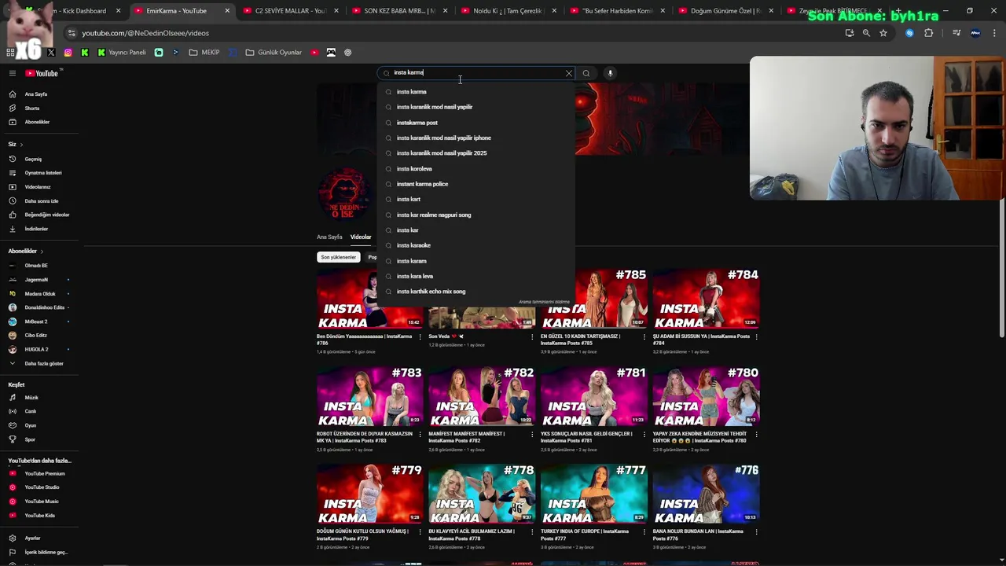The height and width of the screenshot is (566, 1006).
Task: Open the YouTube hamburger guide menu
Action: coord(13,73)
